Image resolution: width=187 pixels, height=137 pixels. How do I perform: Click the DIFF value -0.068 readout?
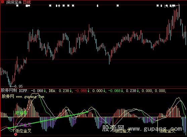[37, 91]
